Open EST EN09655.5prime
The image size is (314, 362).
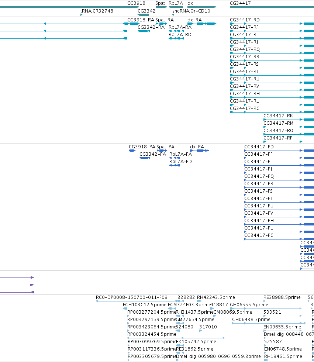pos(282,327)
